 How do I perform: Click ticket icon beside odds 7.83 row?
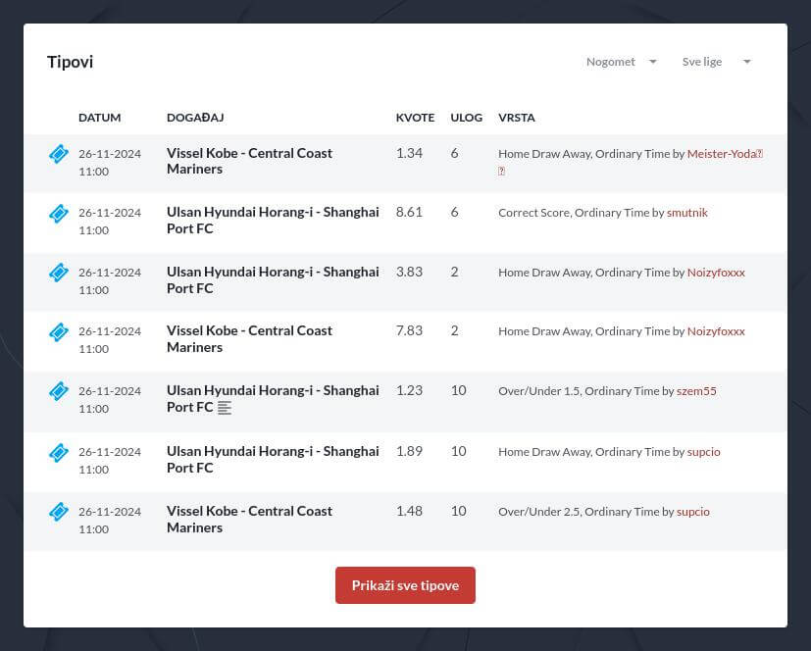coord(59,332)
